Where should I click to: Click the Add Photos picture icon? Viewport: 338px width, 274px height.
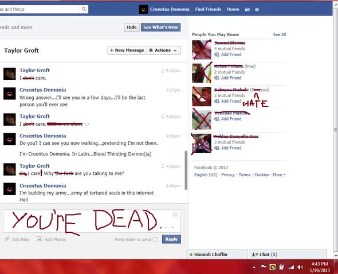click(x=40, y=239)
